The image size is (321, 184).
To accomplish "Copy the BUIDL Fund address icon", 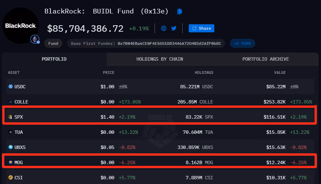I will [x=180, y=11].
